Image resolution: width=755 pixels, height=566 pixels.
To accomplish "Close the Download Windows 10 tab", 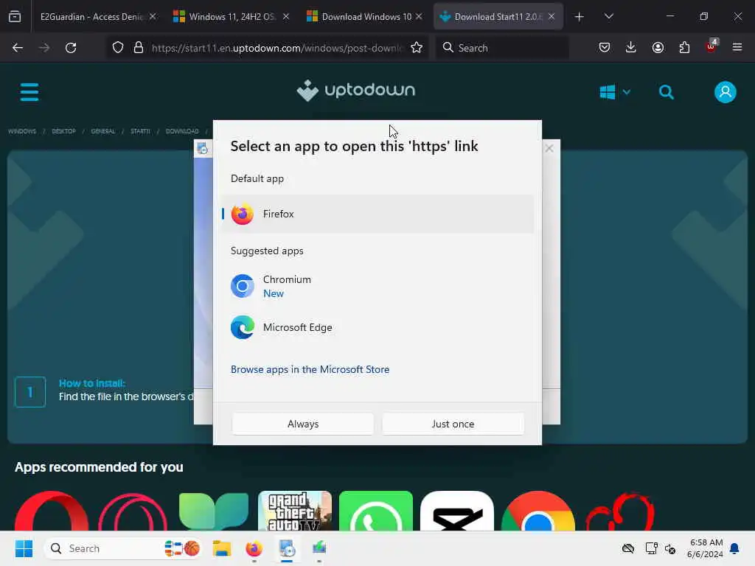I will [x=419, y=16].
